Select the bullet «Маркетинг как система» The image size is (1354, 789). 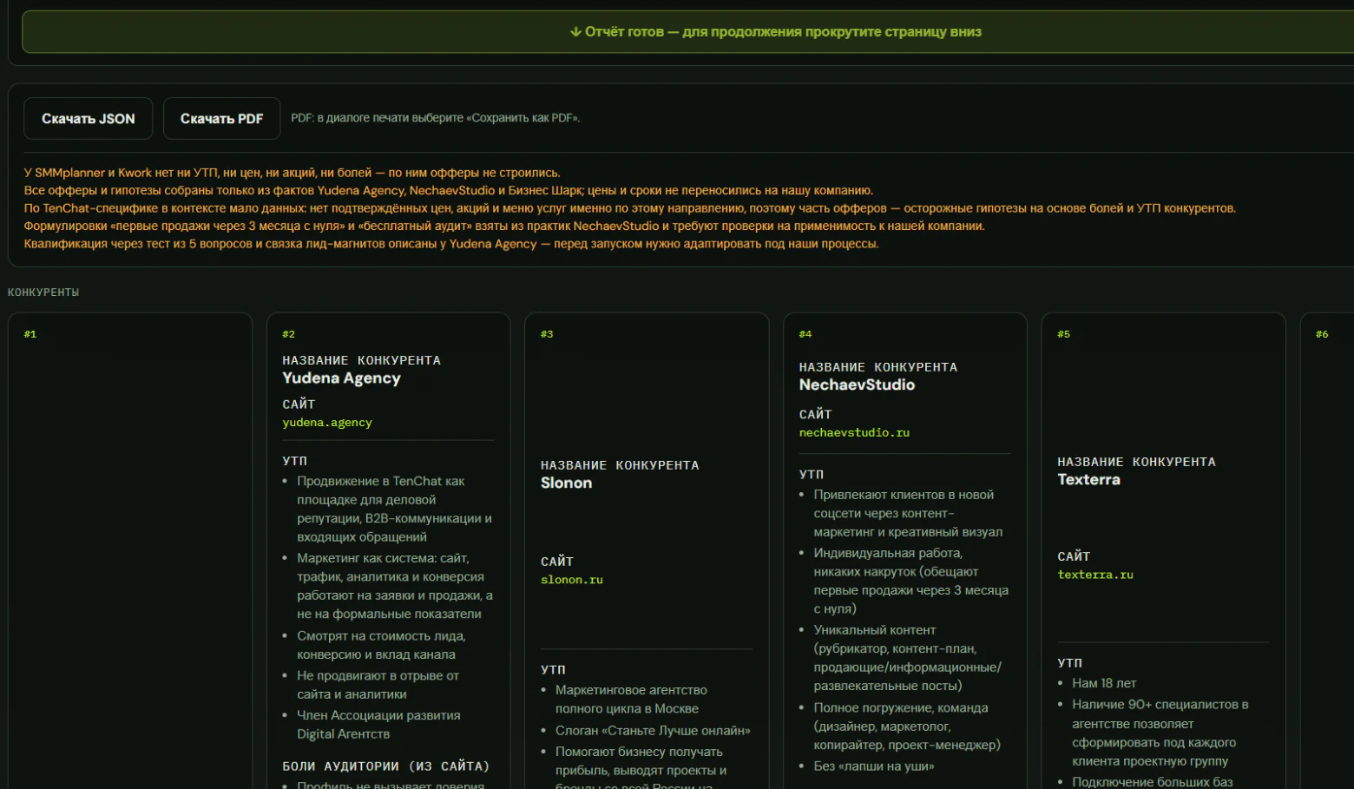click(395, 586)
